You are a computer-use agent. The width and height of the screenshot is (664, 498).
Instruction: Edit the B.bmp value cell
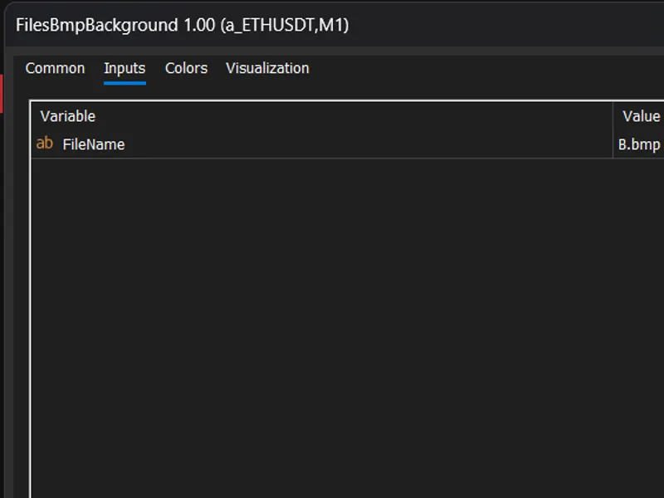[x=639, y=144]
